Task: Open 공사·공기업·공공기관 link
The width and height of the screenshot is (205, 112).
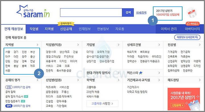Action: (x=98, y=56)
